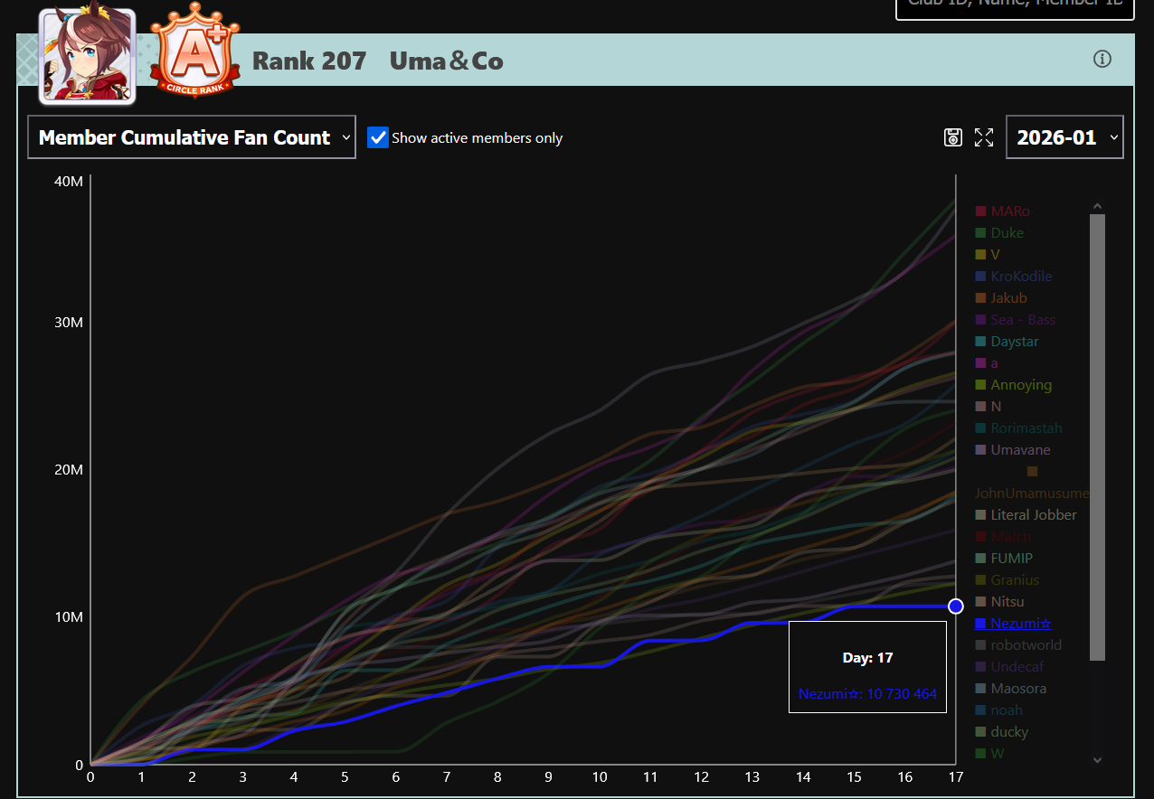Screen dimensions: 1154x799
Task: Click the info icon in club header
Action: [1102, 59]
